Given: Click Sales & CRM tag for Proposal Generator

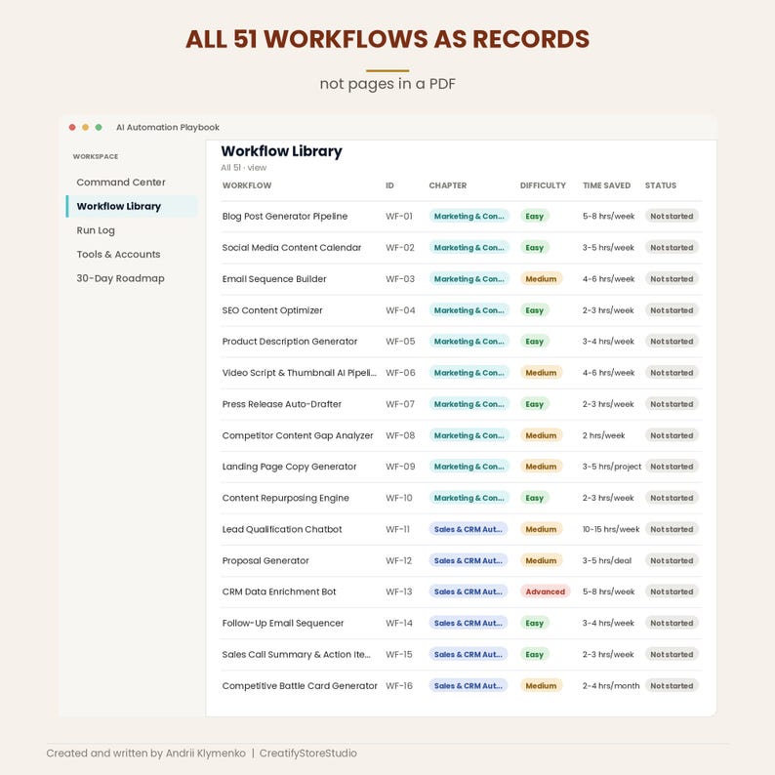Looking at the screenshot, I should (469, 560).
